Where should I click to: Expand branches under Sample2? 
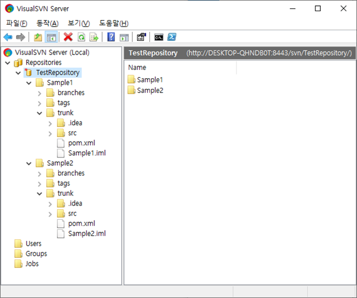point(39,174)
